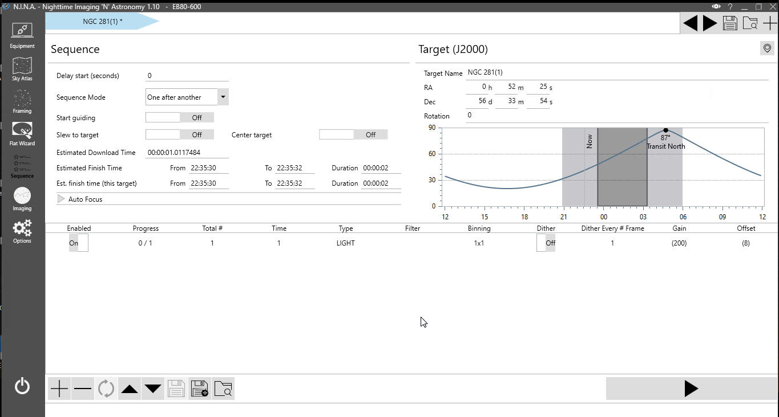Viewport: 779px width, 417px height.
Task: Add a new sequence row with plus
Action: (59, 389)
